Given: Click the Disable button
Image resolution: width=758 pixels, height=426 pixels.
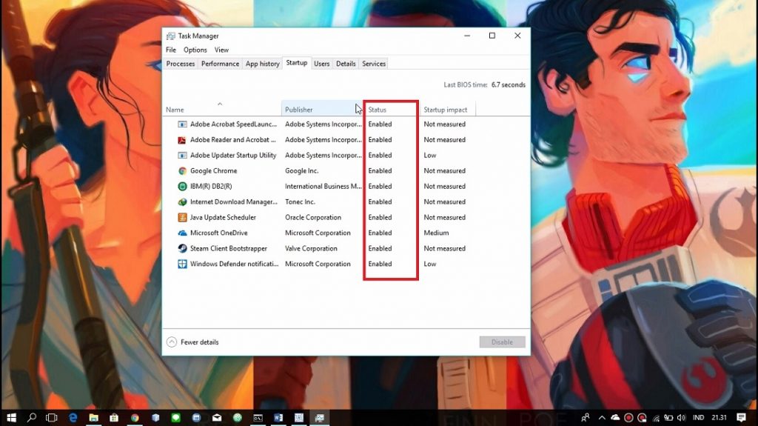Looking at the screenshot, I should tap(502, 342).
